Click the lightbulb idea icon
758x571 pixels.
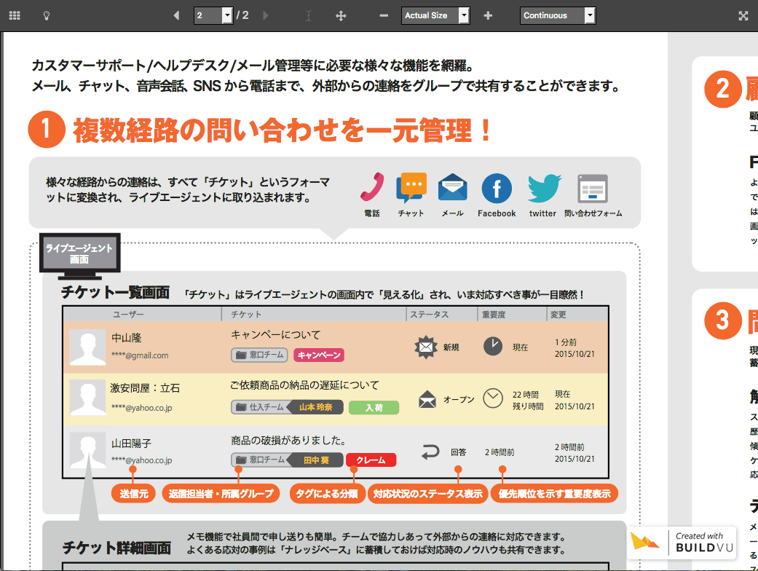(45, 14)
